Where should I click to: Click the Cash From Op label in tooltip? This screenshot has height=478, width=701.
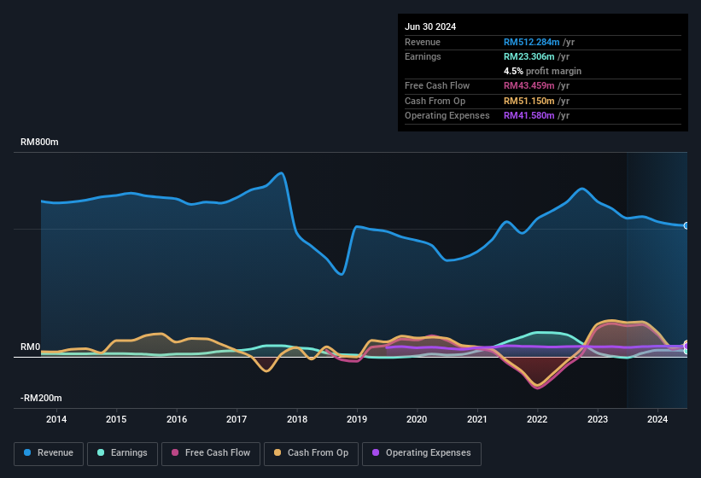pyautogui.click(x=435, y=101)
